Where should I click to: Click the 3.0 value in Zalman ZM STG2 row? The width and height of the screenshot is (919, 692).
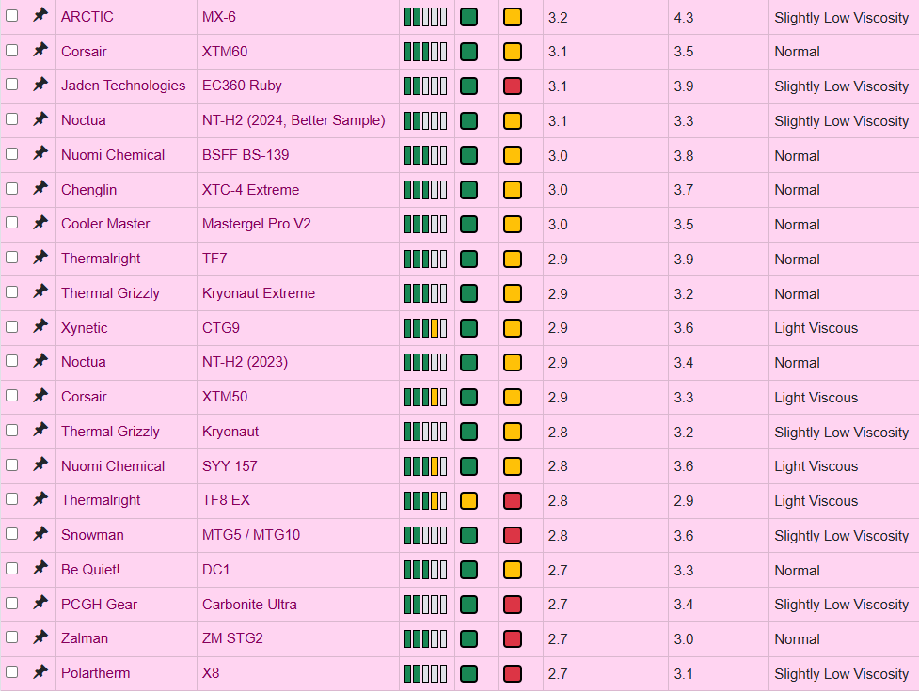point(684,639)
